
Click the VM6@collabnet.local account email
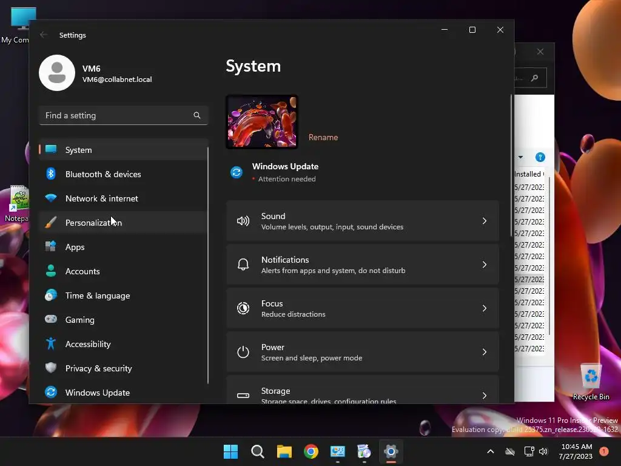coord(117,79)
